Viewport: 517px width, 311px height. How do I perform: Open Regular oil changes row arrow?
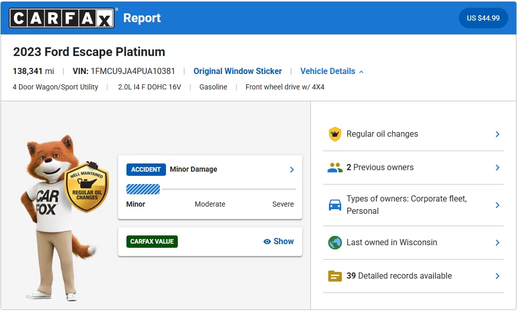point(497,134)
